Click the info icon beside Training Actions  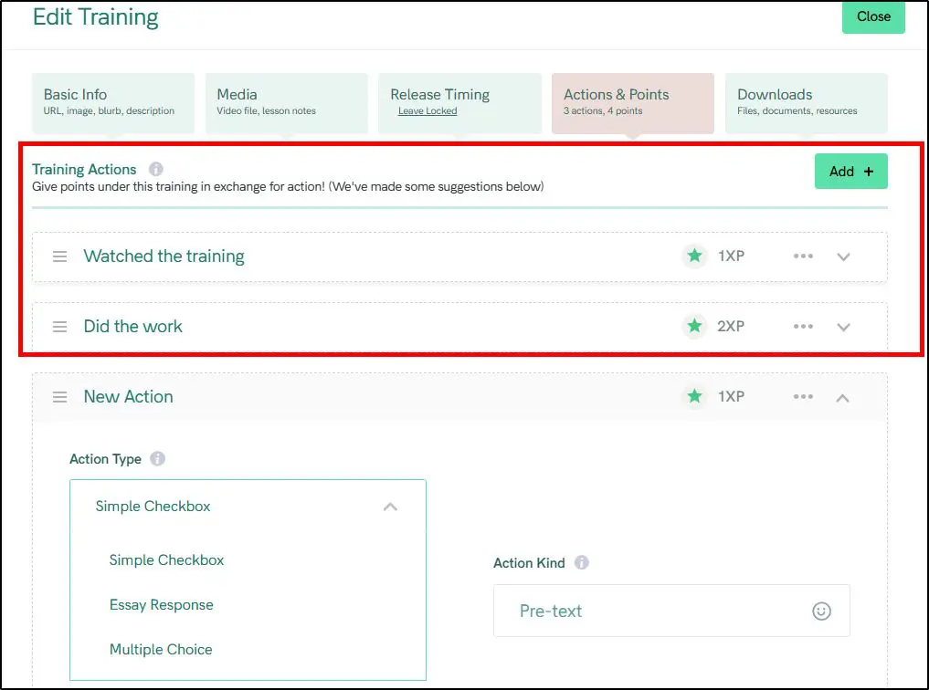coord(156,169)
